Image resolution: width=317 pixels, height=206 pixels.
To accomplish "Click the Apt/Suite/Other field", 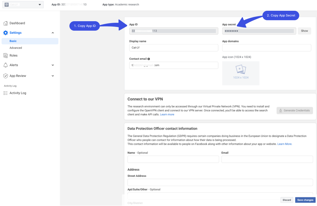I will (x=220, y=196).
